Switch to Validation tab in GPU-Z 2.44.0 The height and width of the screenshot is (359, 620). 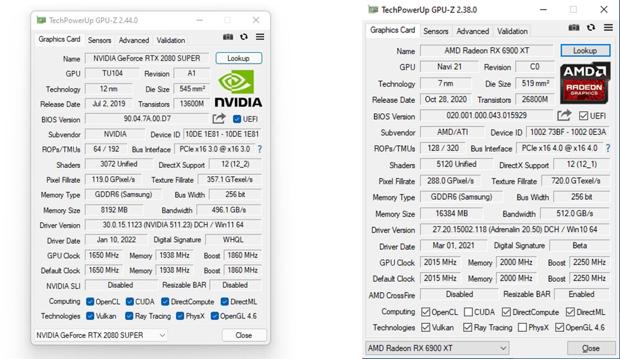pyautogui.click(x=171, y=41)
